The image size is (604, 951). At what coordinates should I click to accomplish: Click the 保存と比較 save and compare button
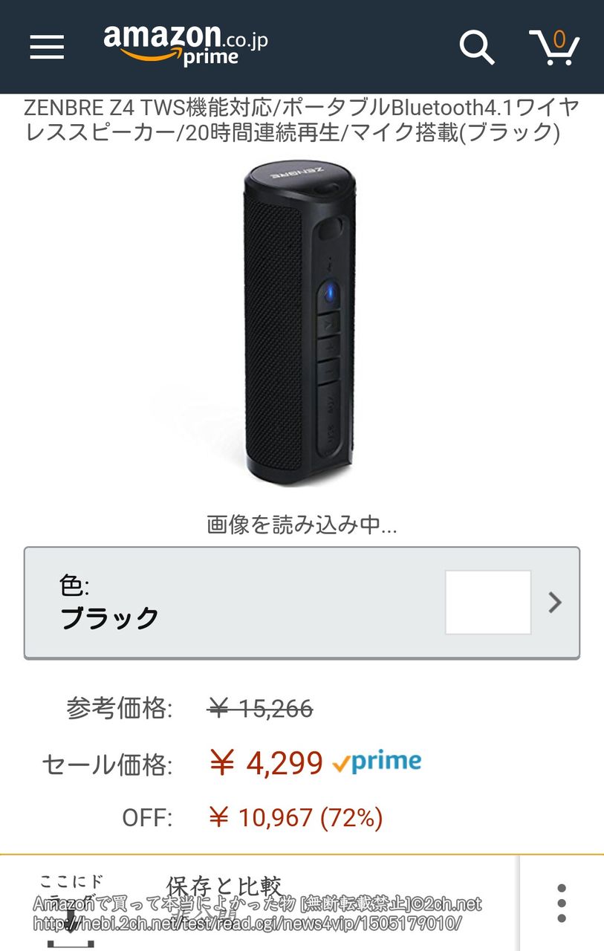tap(224, 886)
